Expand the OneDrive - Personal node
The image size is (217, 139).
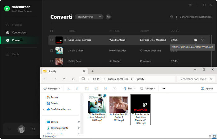tap(43, 109)
